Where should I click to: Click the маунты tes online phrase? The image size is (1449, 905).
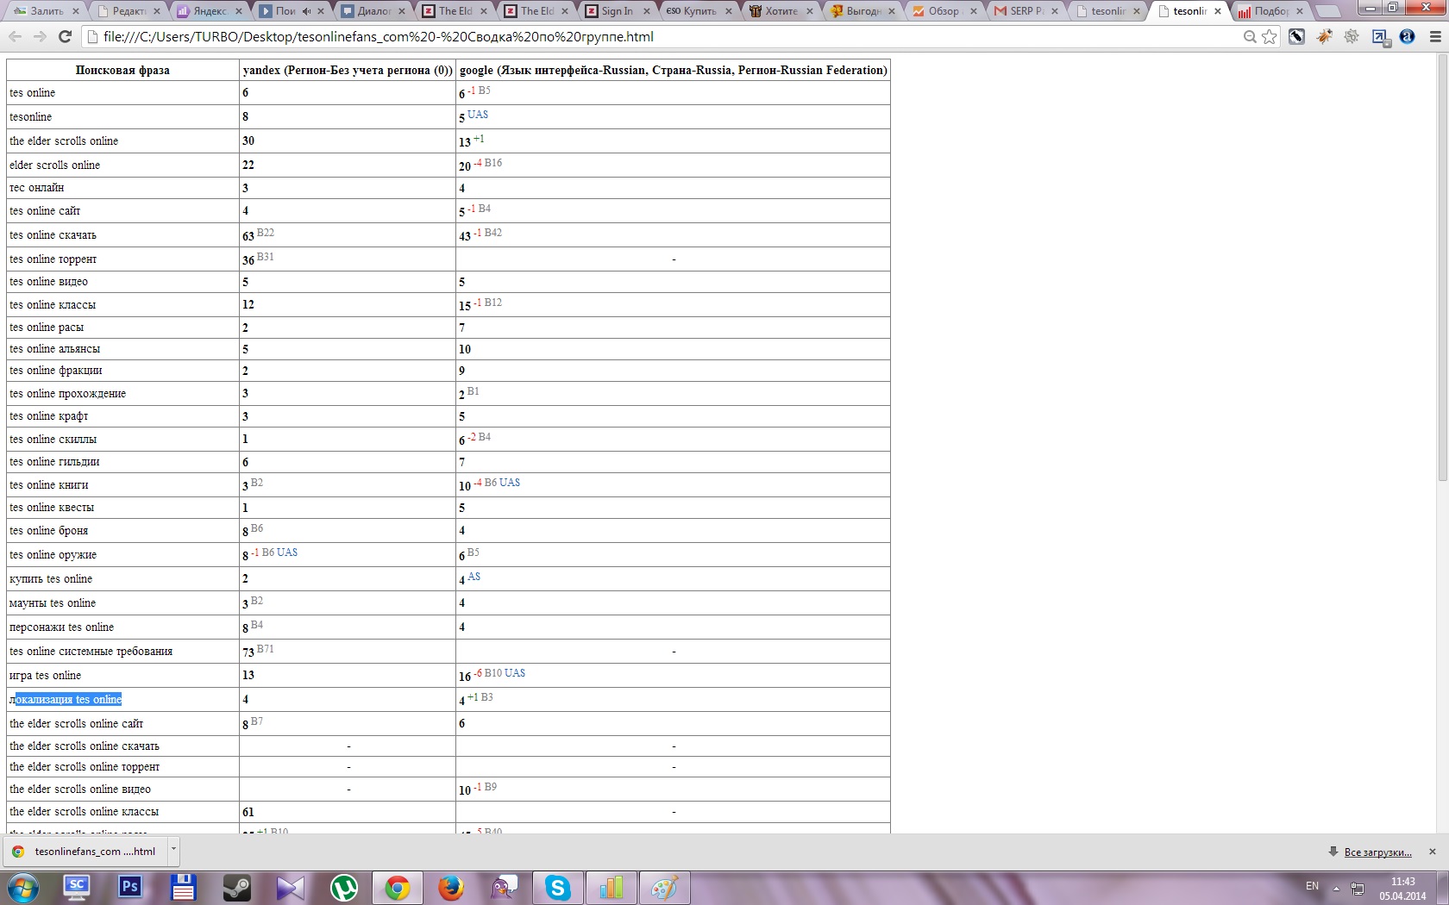53,603
